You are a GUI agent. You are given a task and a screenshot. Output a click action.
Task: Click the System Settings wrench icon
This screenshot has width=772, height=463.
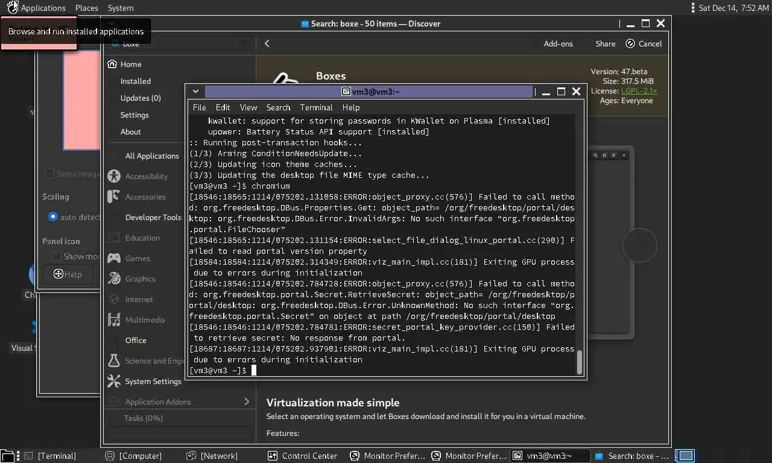click(113, 381)
